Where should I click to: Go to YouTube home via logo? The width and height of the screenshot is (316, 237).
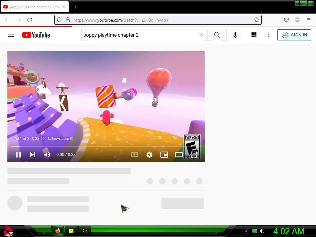click(36, 35)
